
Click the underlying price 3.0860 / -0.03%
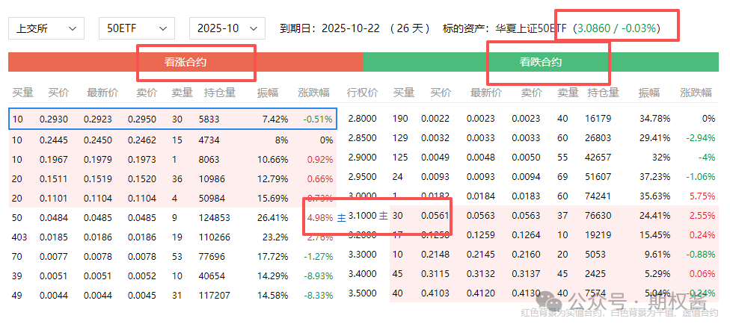(x=617, y=28)
